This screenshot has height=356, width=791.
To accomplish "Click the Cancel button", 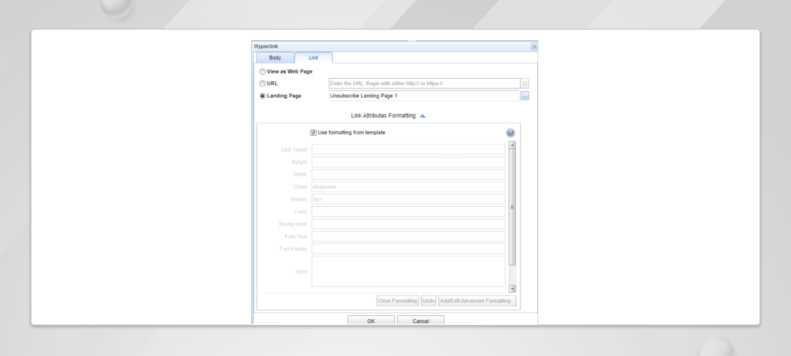I will (x=420, y=320).
